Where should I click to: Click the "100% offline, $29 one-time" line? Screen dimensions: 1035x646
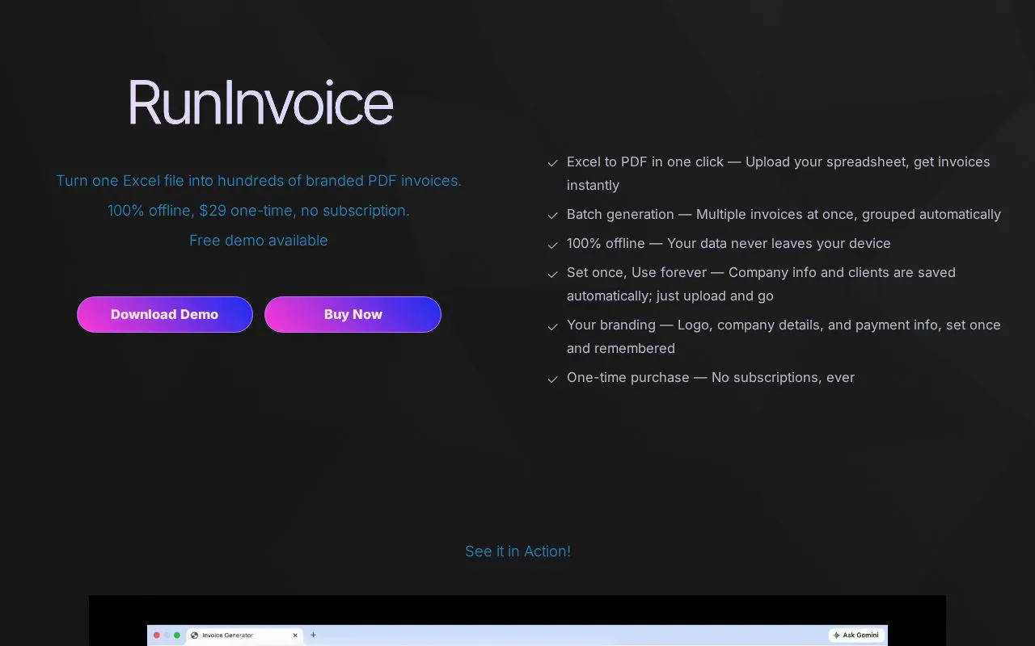coord(259,211)
